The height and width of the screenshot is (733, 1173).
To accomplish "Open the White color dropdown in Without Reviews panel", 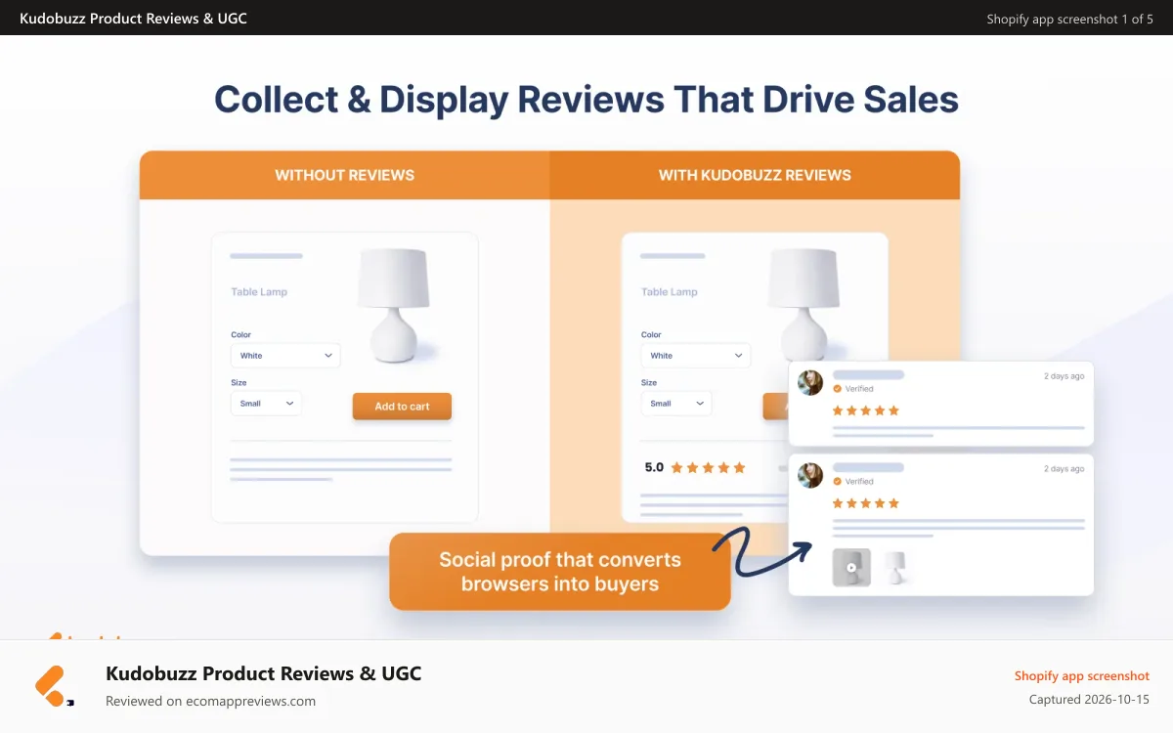I will pos(285,356).
